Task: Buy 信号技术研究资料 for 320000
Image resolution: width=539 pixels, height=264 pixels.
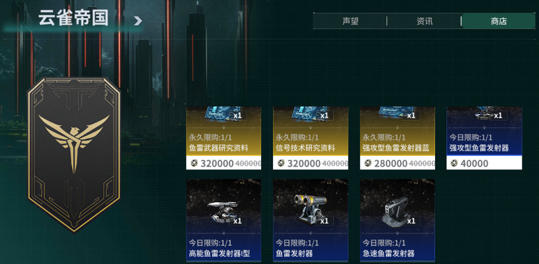Action: (310, 163)
